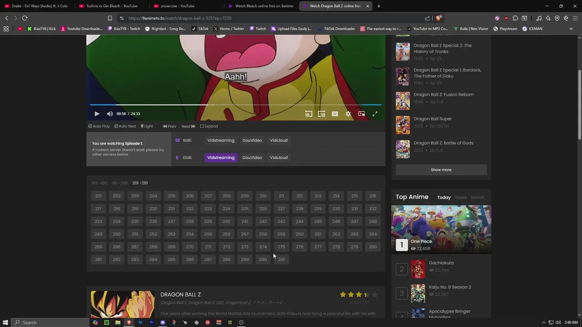Open Brave VPN shield icon
582x327 pixels.
[x=557, y=18]
